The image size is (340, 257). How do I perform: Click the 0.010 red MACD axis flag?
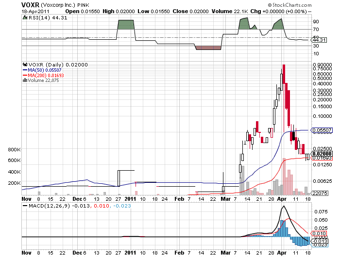click(319, 233)
